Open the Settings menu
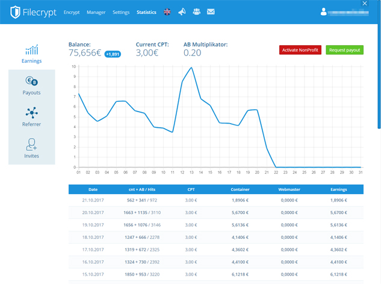 tap(121, 12)
